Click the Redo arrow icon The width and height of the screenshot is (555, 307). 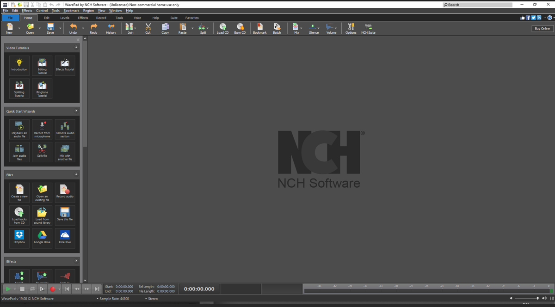(x=93, y=29)
